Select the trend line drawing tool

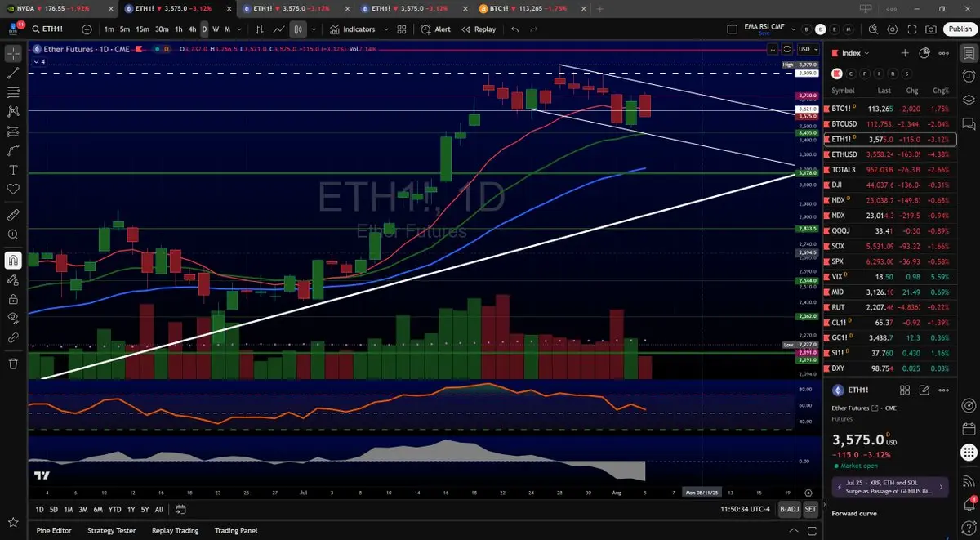pyautogui.click(x=13, y=74)
